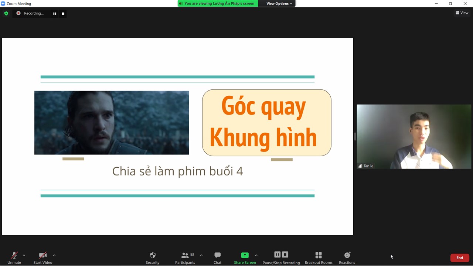The height and width of the screenshot is (266, 473).
Task: Click the "You are viewing" screen share banner
Action: 218,3
